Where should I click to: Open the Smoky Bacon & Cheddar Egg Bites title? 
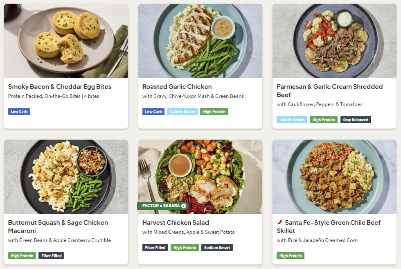(60, 87)
